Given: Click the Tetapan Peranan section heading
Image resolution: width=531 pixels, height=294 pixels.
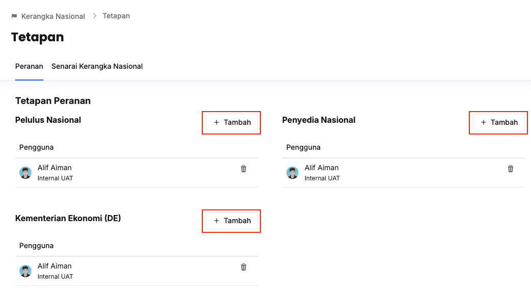Looking at the screenshot, I should (53, 101).
